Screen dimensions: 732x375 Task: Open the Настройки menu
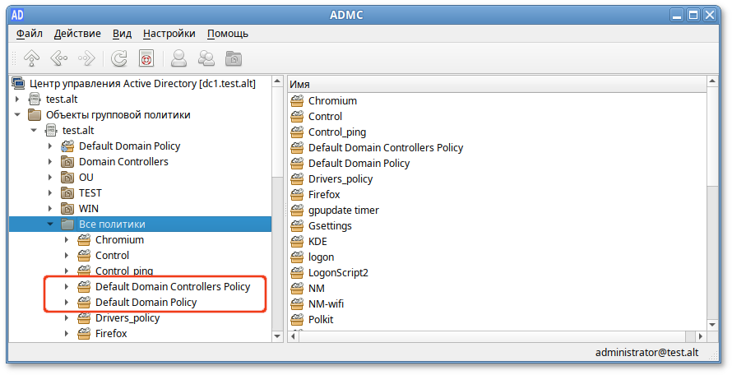(169, 34)
